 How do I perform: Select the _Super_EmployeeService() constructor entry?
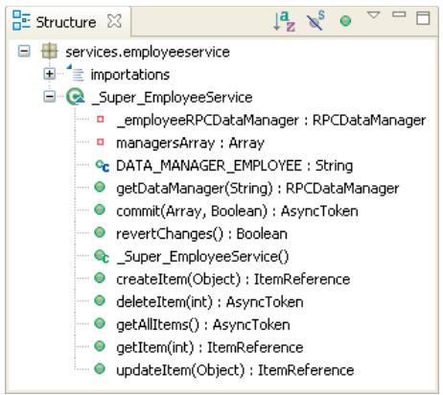click(203, 256)
